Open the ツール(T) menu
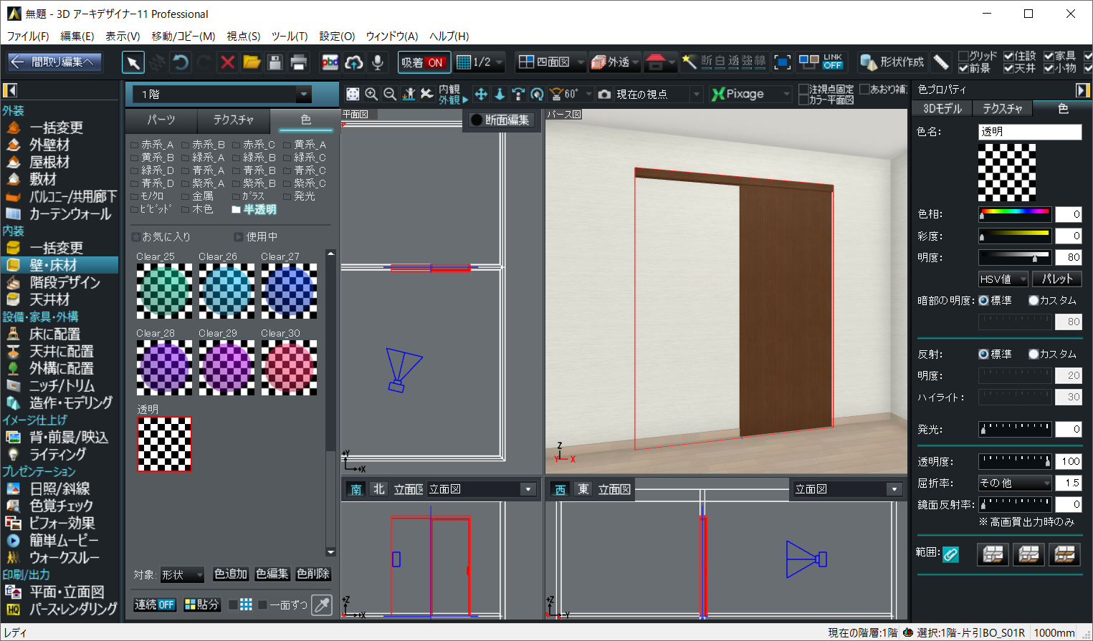Viewport: 1093px width, 641px height. coord(289,36)
